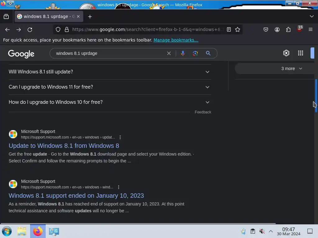The width and height of the screenshot is (318, 238).
Task: Click the show desktop button
Action: (310, 231)
